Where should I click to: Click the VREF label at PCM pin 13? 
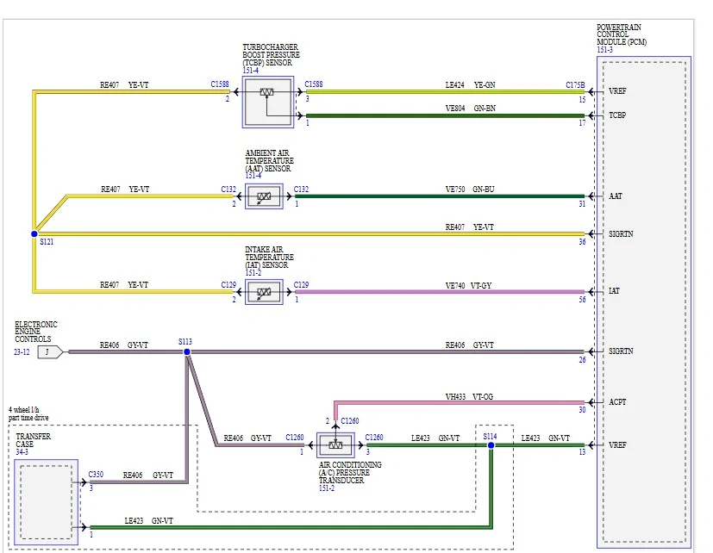[617, 445]
